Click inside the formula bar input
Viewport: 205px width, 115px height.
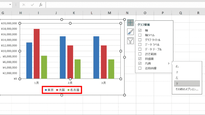125,5
